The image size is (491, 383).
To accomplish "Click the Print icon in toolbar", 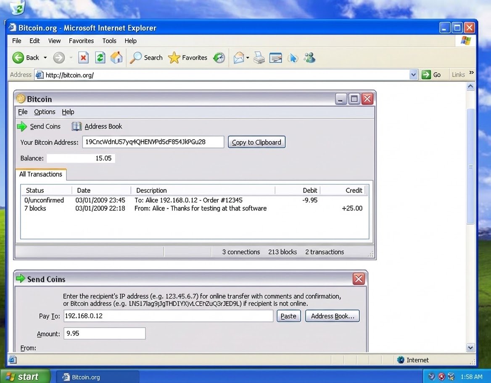I will [x=259, y=58].
